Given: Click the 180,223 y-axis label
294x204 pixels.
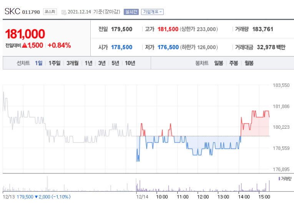Looking at the screenshot, I should coord(281,127).
